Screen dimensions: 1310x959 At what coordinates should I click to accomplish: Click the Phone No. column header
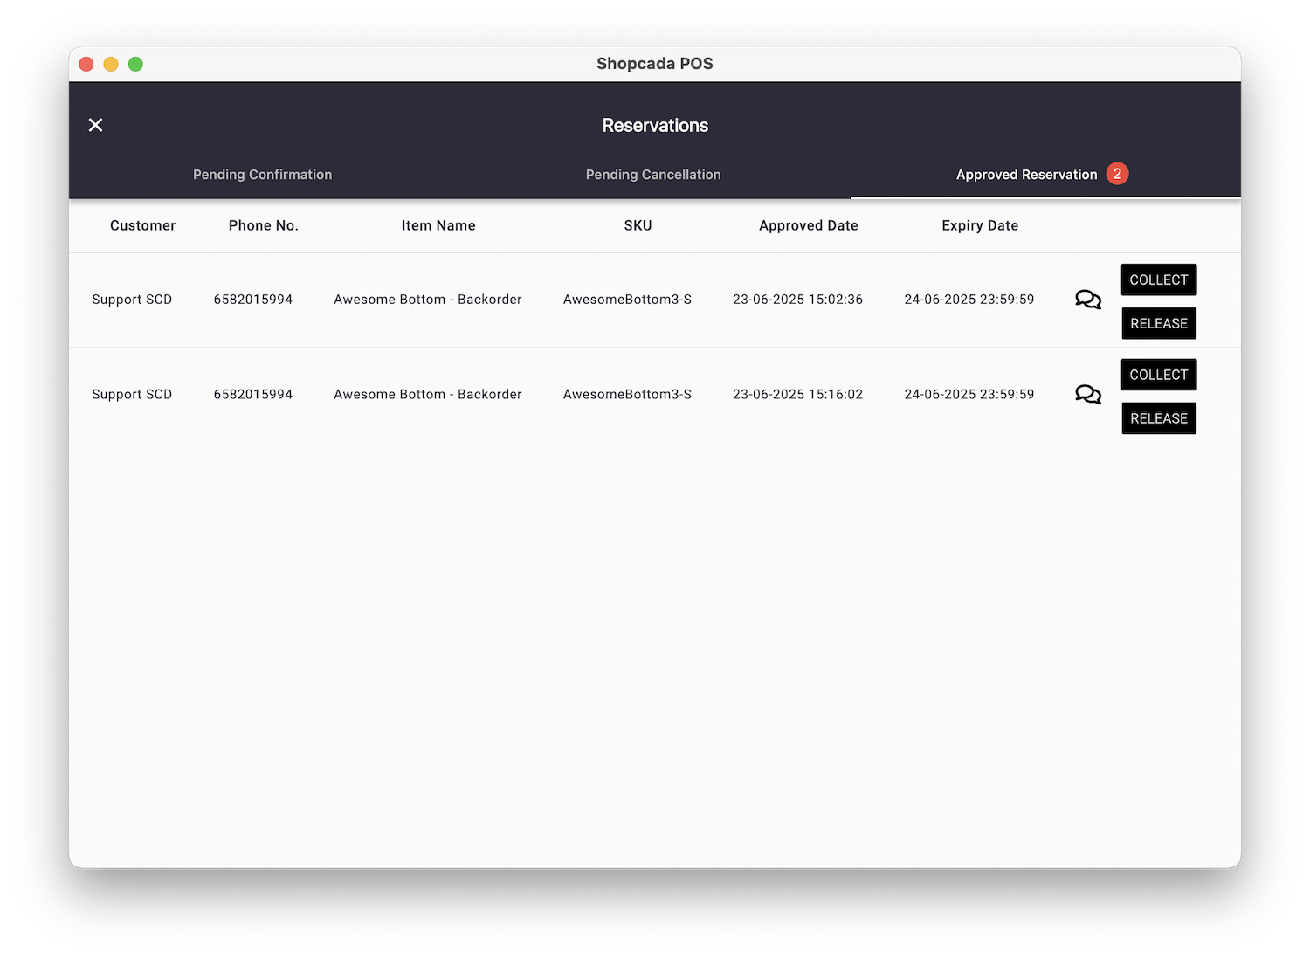[264, 225]
